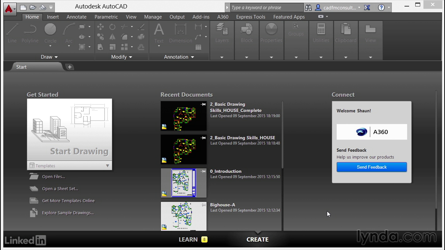445x250 pixels.
Task: Open the Featured Apps ribbon tab
Action: (289, 17)
